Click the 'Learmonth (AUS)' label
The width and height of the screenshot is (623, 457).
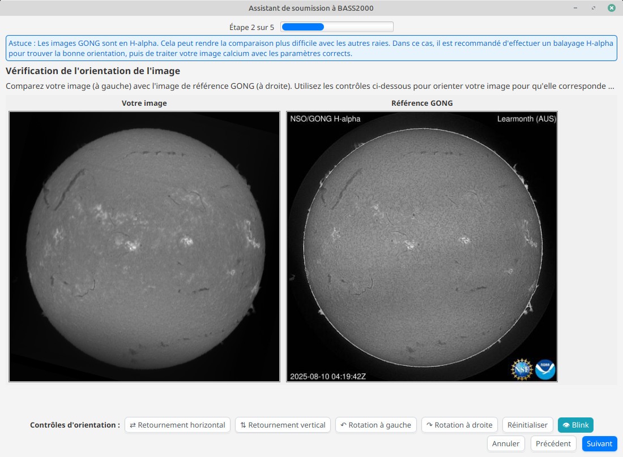(x=527, y=119)
